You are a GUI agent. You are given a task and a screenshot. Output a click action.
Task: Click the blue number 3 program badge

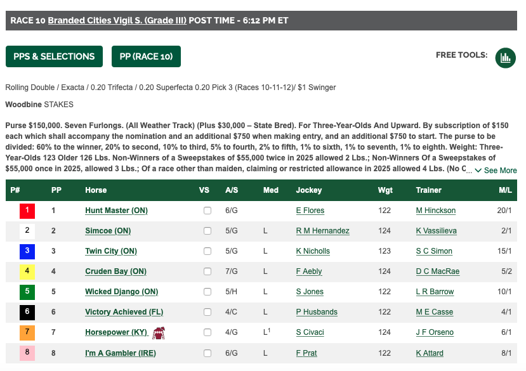pyautogui.click(x=27, y=252)
